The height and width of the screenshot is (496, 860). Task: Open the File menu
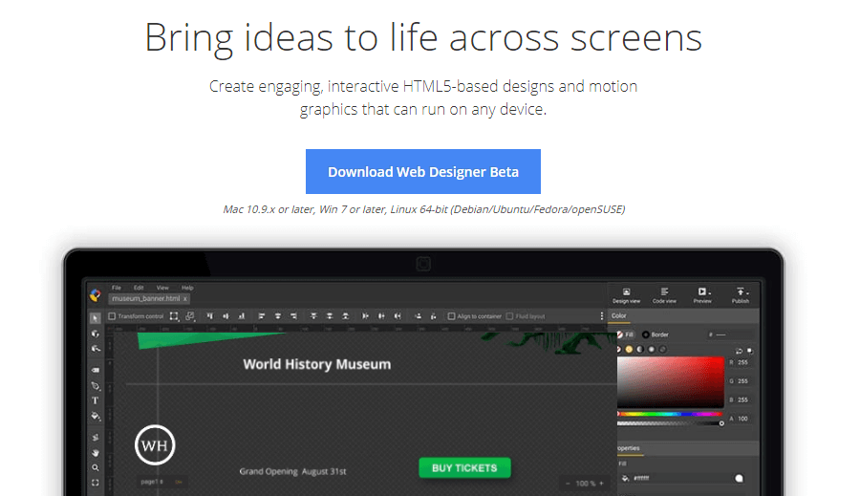coord(117,288)
